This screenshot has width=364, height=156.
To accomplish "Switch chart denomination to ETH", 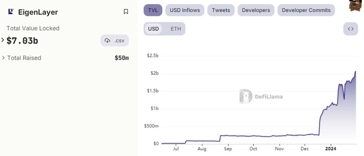I will (x=176, y=29).
